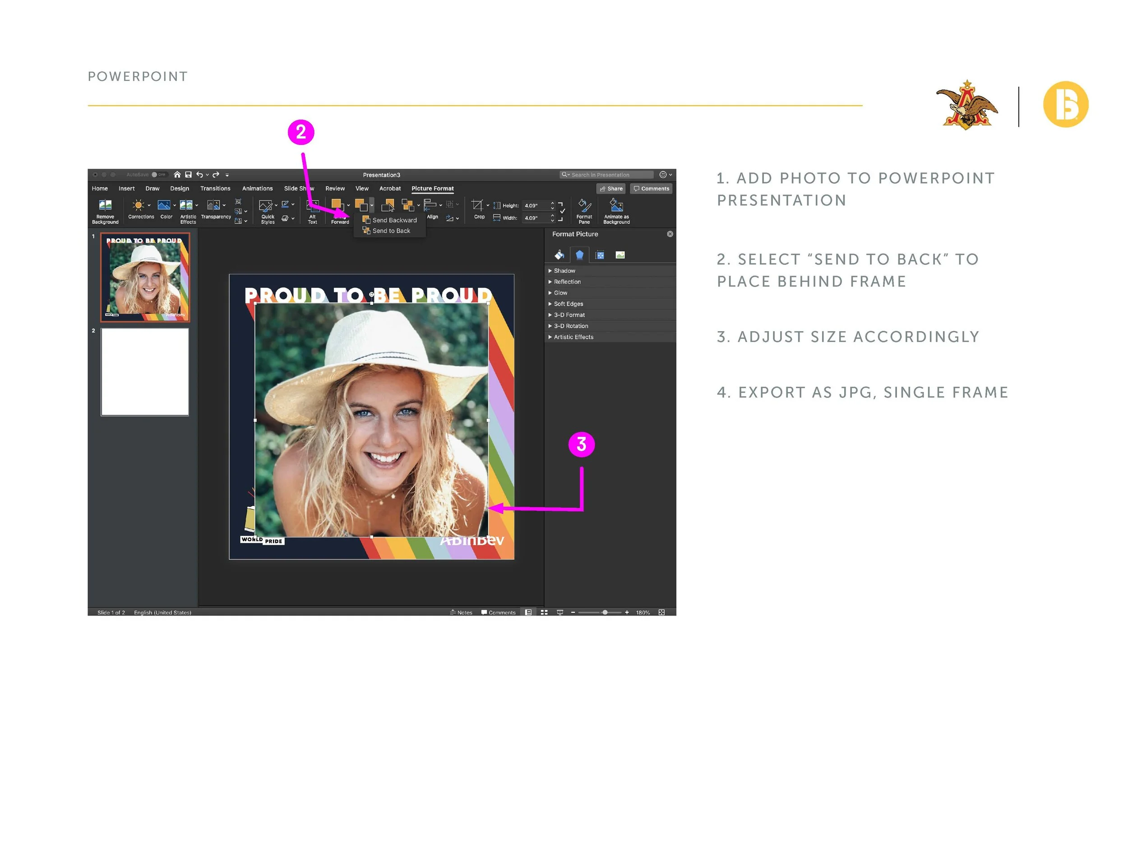Toggle the lock aspect ratio checkbox
Screen dimensions: 1128x846
563,211
